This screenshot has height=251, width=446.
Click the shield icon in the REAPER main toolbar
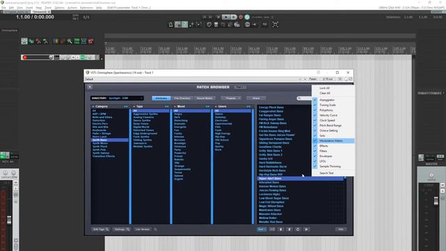pos(209,25)
